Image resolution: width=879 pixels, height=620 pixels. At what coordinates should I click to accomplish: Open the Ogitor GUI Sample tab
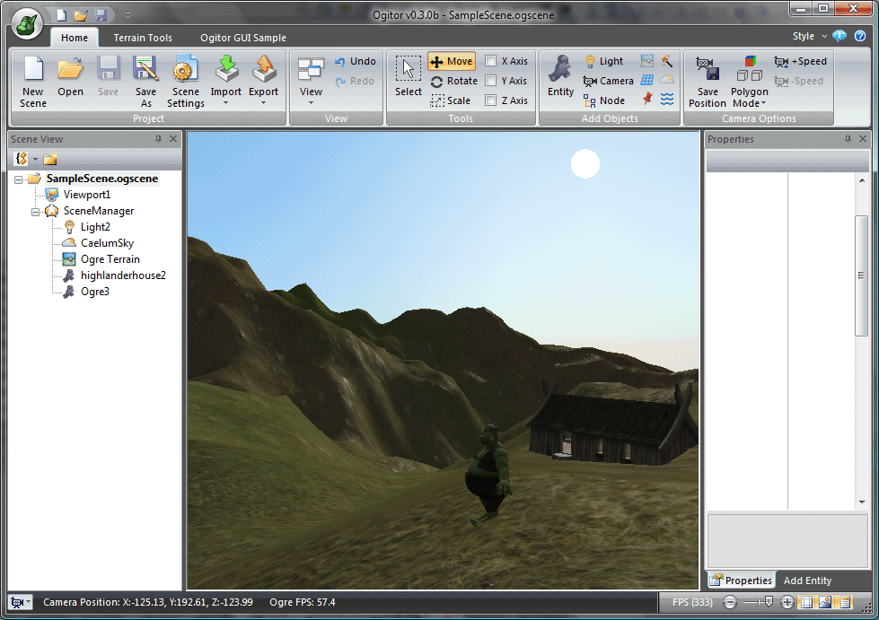[x=243, y=38]
